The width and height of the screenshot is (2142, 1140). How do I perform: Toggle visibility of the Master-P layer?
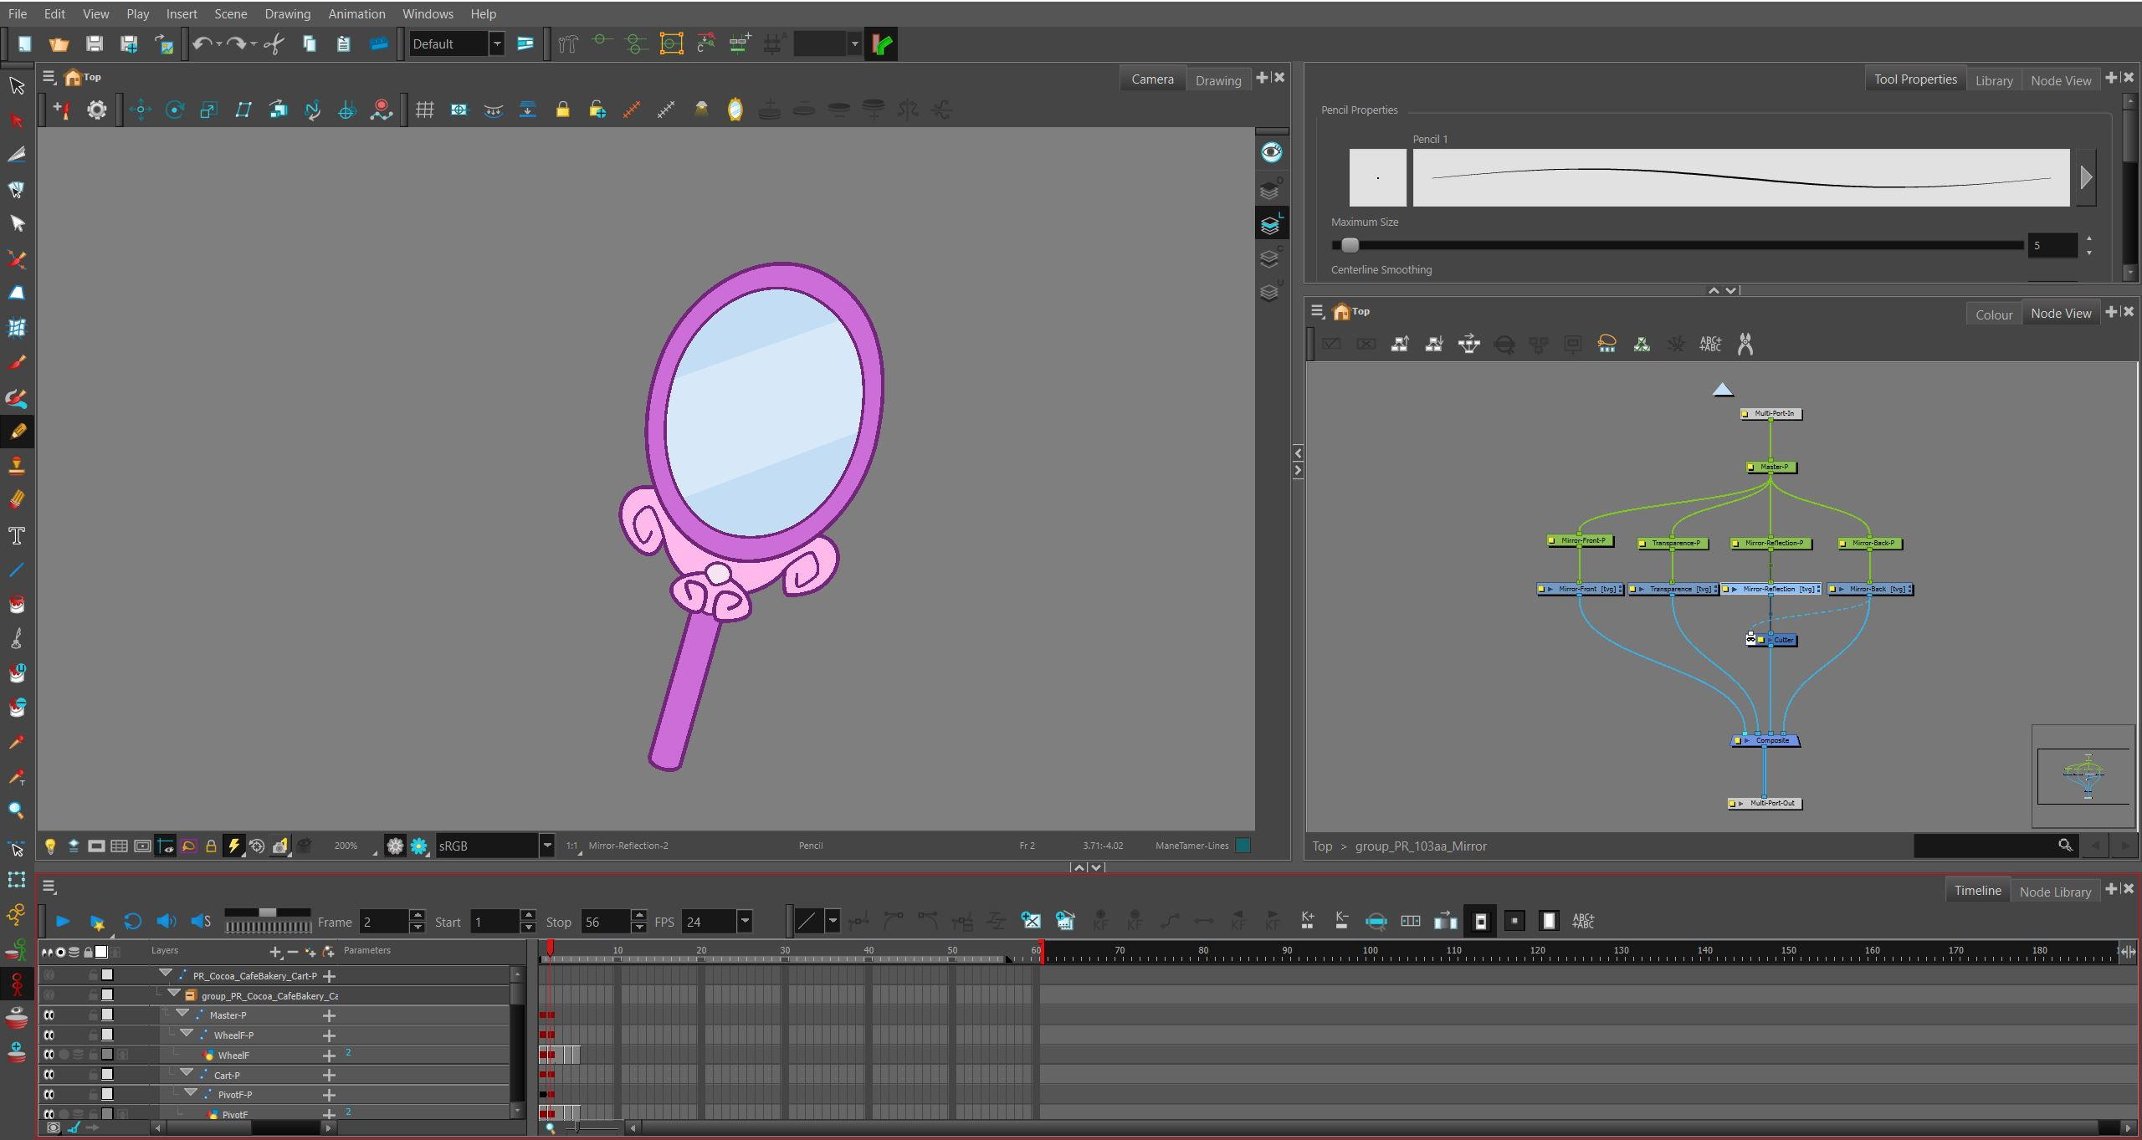[x=49, y=1015]
